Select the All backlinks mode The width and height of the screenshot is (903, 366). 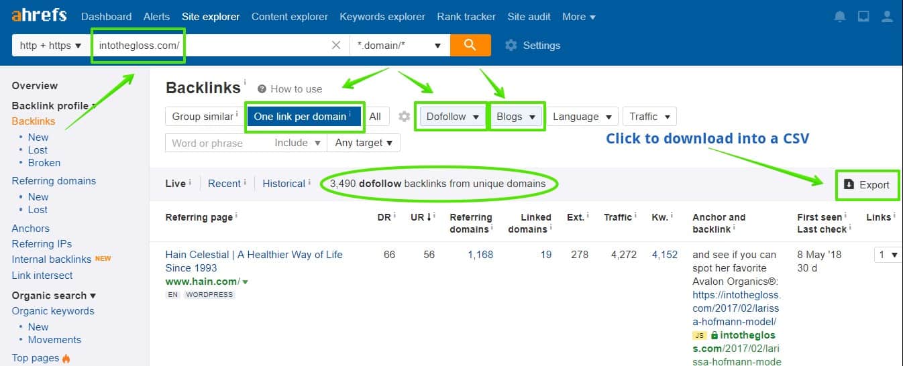pyautogui.click(x=375, y=117)
